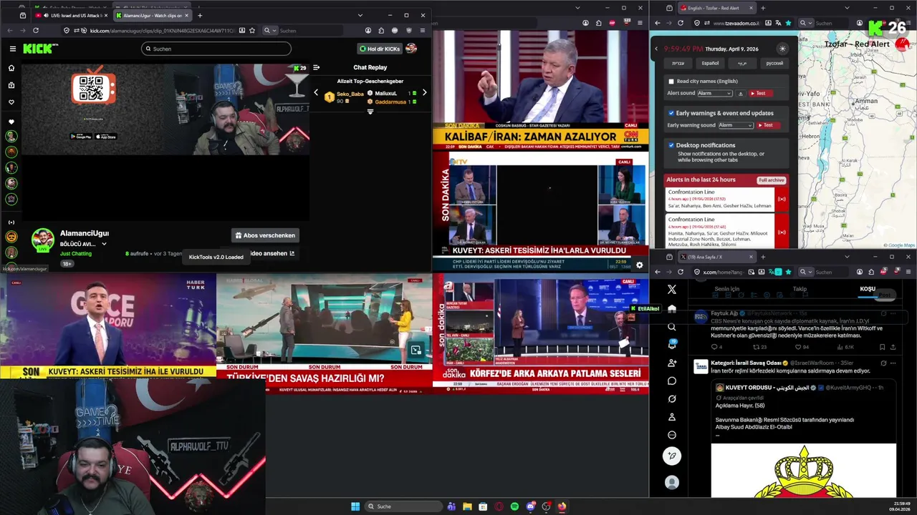This screenshot has width=917, height=515.
Task: Expand stream title chevron under AlamanciUgur
Action: pos(104,244)
